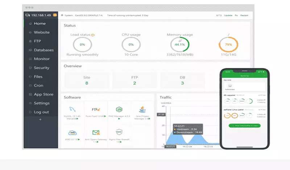This screenshot has width=290, height=170.
Task: Open the AWS S3 cloud icon
Action: (72, 132)
